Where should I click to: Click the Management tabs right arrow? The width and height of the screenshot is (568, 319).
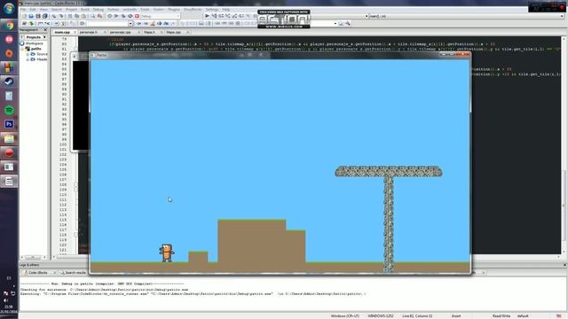pyautogui.click(x=45, y=37)
